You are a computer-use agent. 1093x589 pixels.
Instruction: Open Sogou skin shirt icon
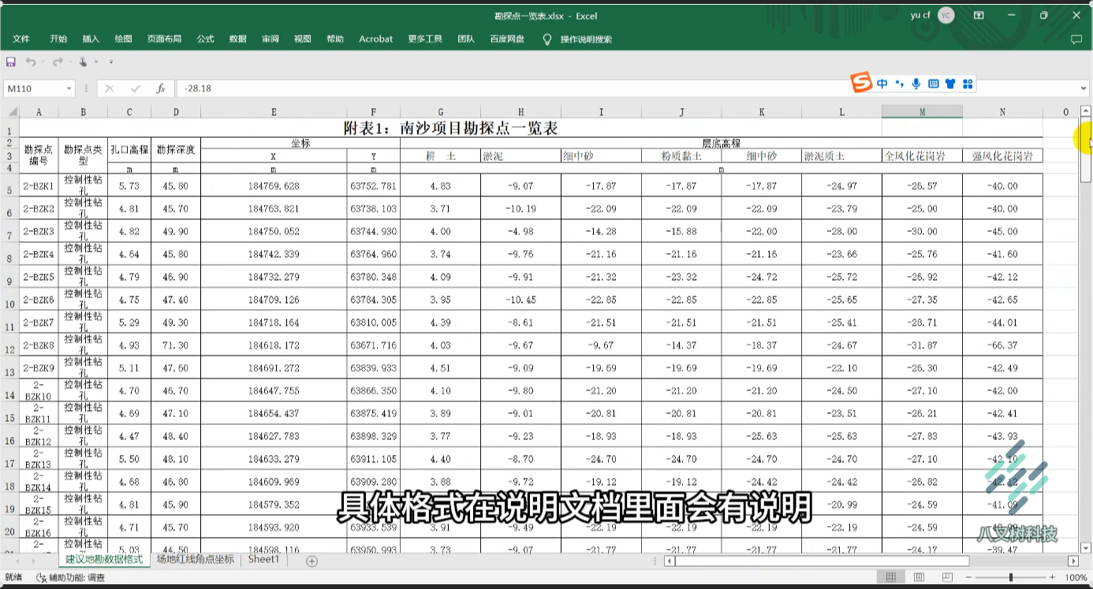coord(950,83)
